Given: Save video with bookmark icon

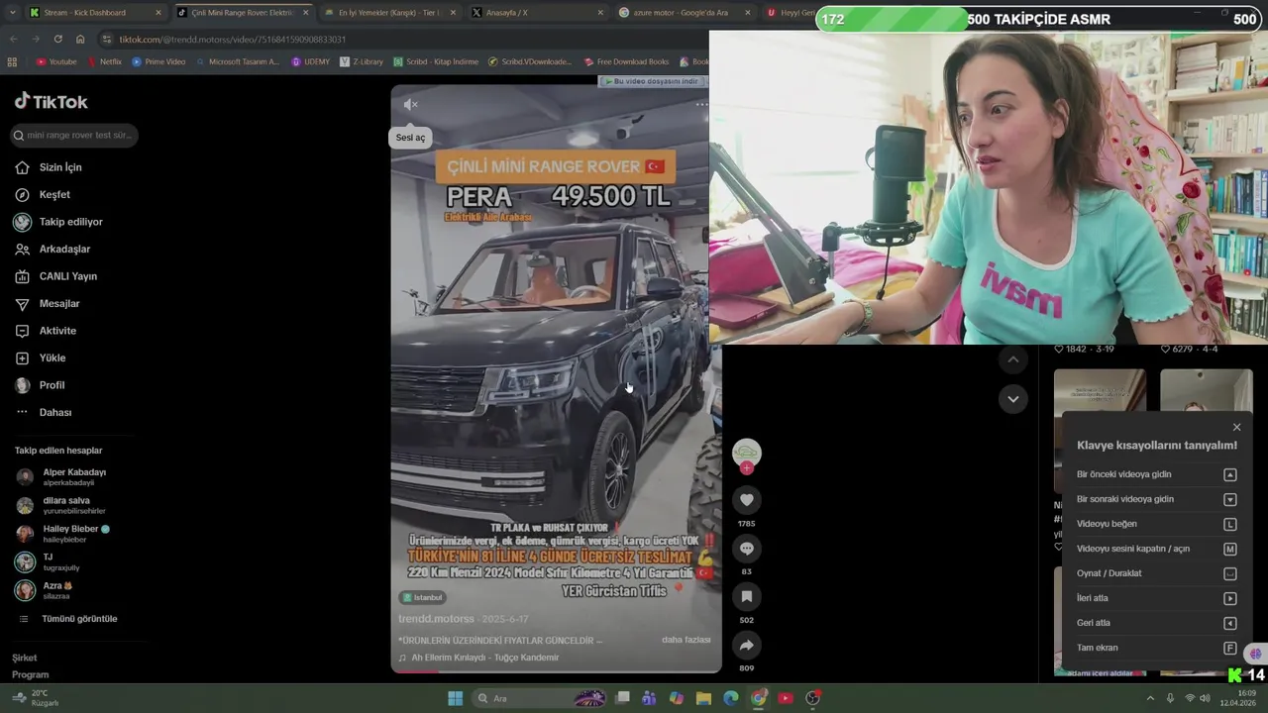Looking at the screenshot, I should (x=747, y=596).
